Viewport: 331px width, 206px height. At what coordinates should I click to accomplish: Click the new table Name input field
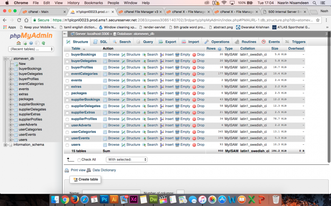click(x=111, y=192)
